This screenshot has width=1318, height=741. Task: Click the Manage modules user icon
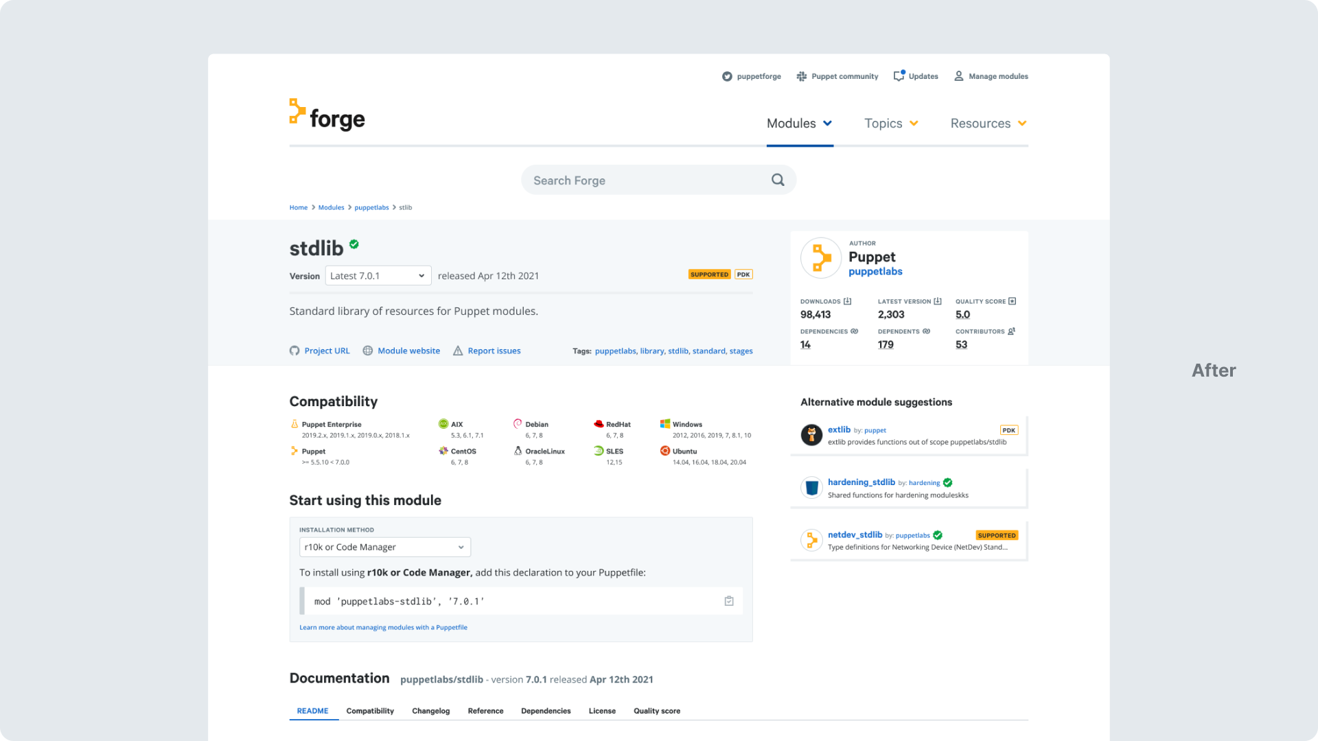(x=959, y=76)
